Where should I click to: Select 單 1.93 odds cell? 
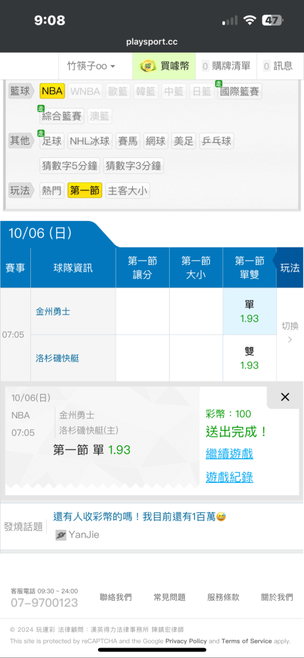(x=249, y=311)
